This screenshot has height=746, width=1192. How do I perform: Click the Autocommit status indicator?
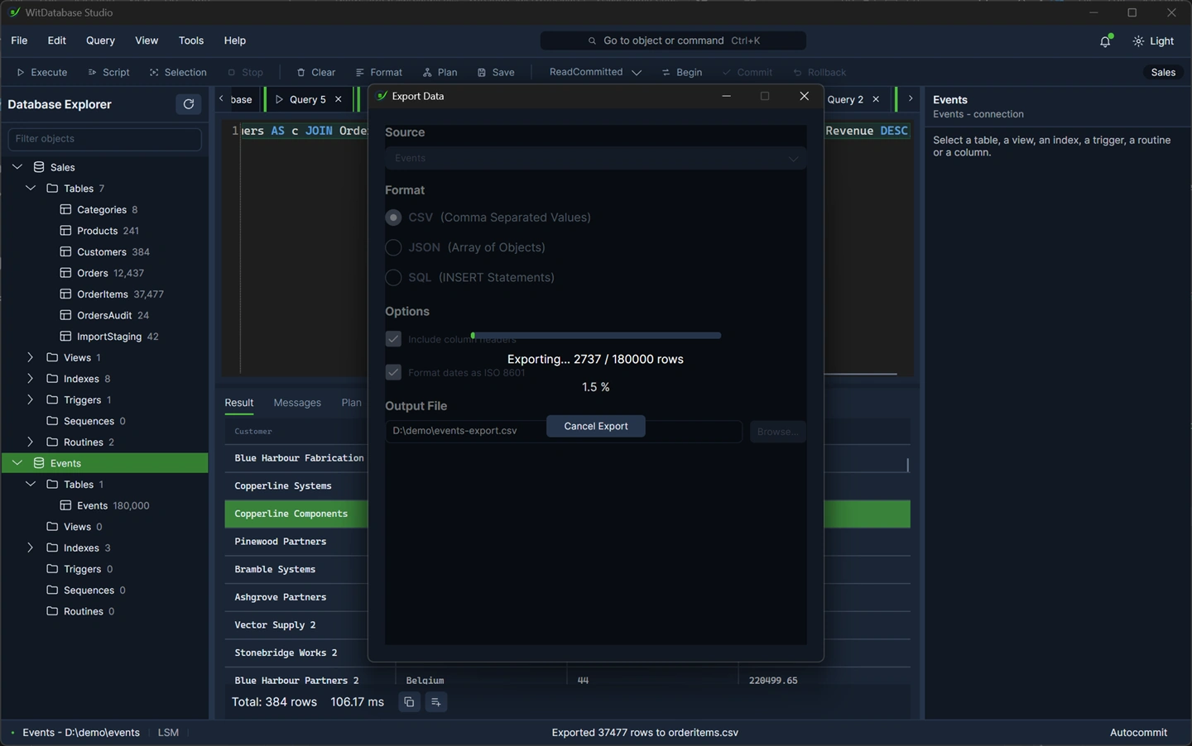(1138, 733)
